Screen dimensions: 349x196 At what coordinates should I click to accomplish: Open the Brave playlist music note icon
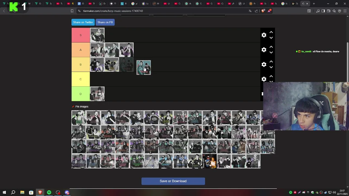click(x=318, y=11)
